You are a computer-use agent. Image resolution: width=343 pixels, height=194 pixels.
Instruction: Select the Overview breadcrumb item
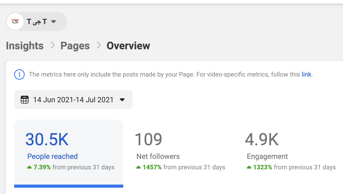[x=128, y=46]
